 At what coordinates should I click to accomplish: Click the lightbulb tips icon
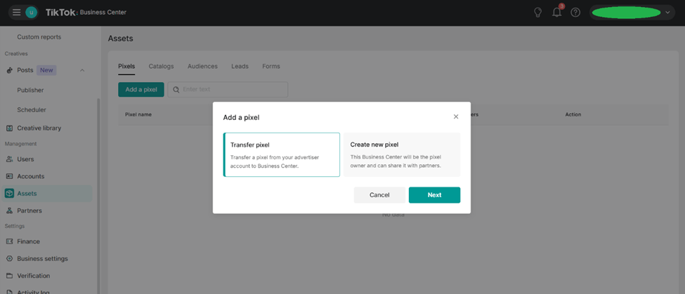537,13
